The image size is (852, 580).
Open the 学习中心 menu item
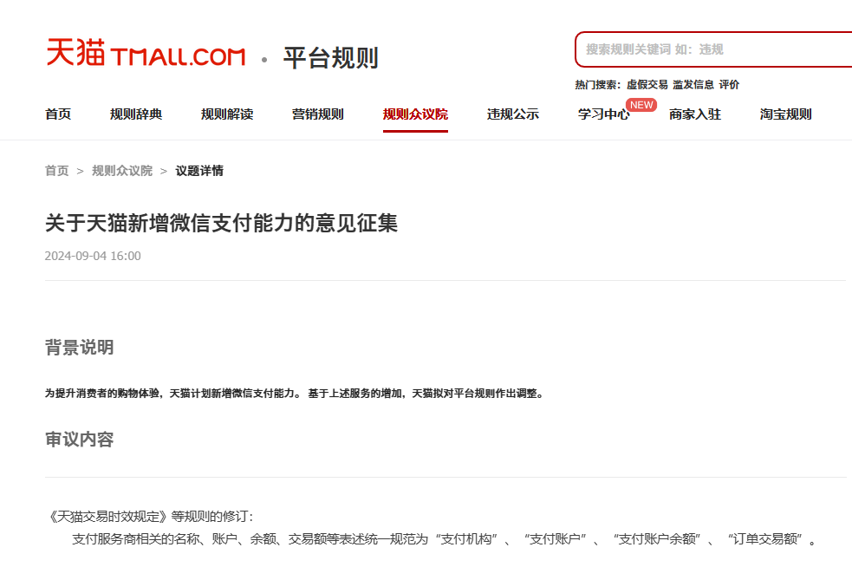click(604, 114)
